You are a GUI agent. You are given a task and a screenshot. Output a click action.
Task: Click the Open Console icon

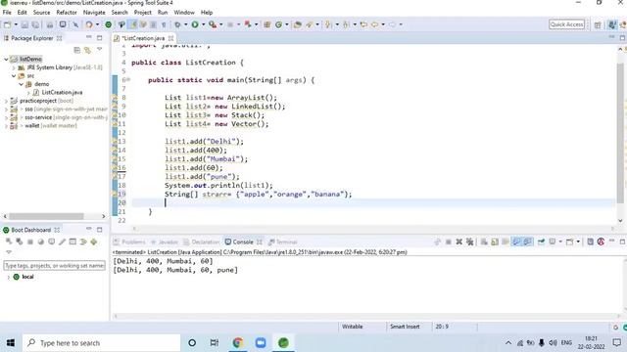[x=569, y=242]
